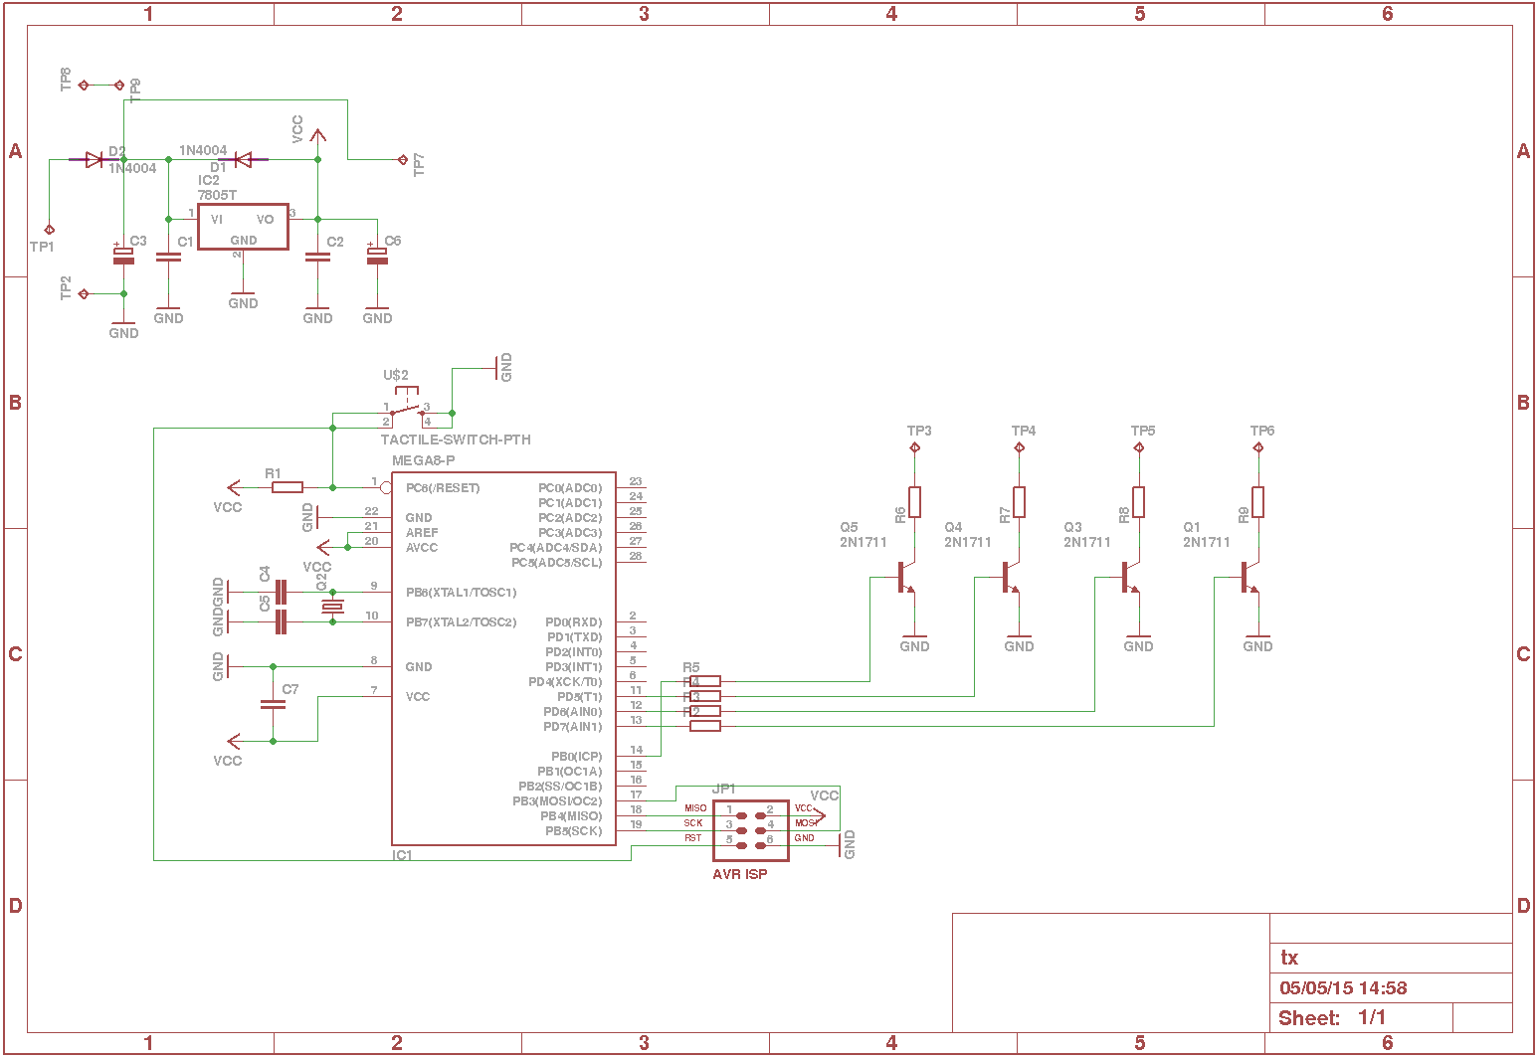The width and height of the screenshot is (1537, 1059).
Task: Click the PB7(XTAL2/TOSC2) pin label
Action: [461, 622]
